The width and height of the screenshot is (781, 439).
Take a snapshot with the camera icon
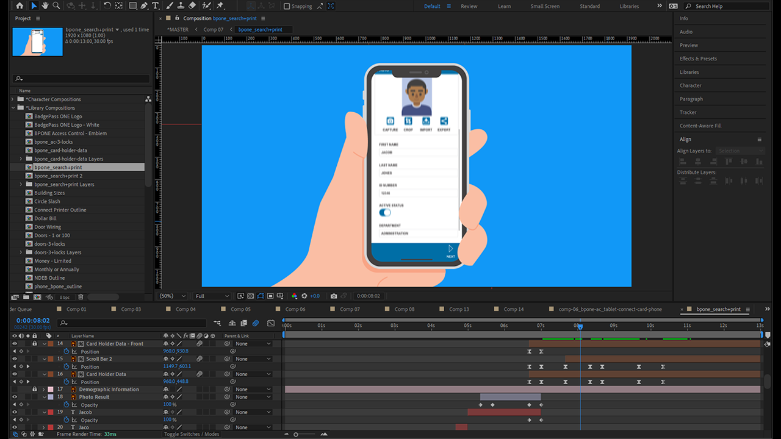pos(333,296)
